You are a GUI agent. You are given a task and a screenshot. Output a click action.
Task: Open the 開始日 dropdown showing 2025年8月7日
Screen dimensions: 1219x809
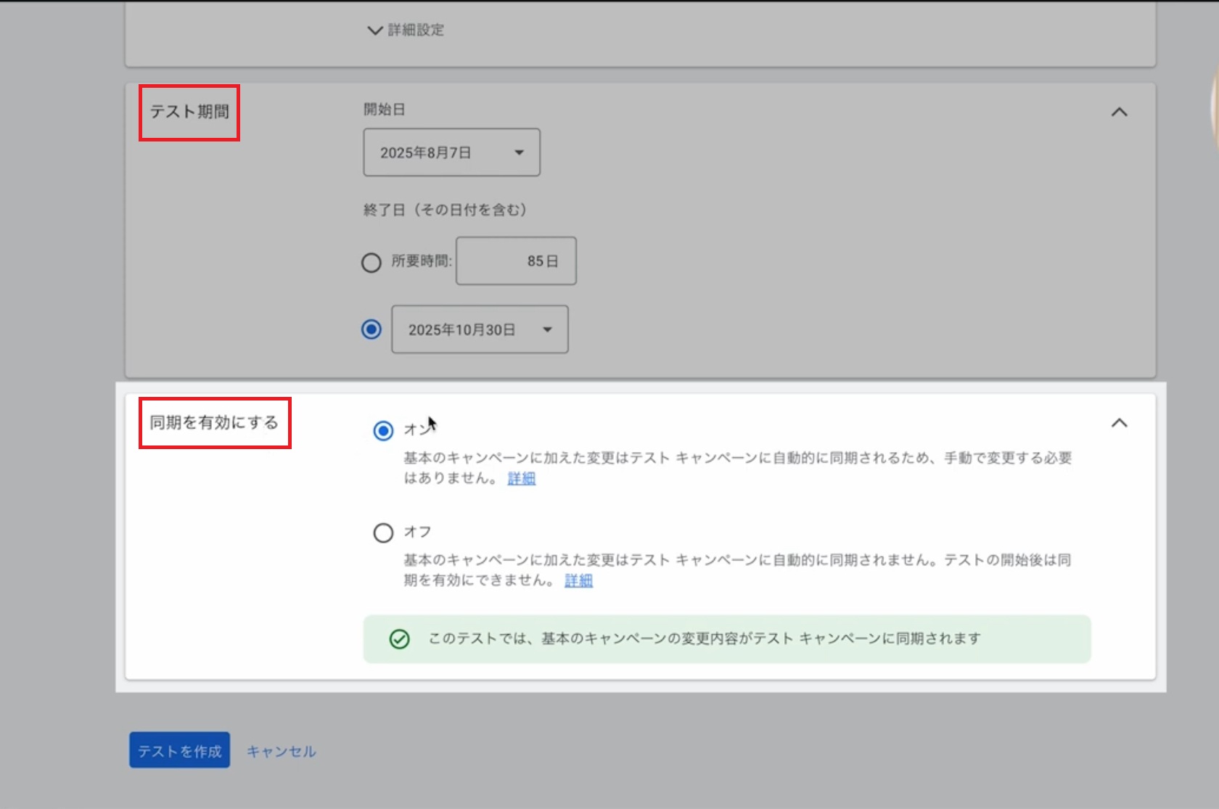pos(451,152)
